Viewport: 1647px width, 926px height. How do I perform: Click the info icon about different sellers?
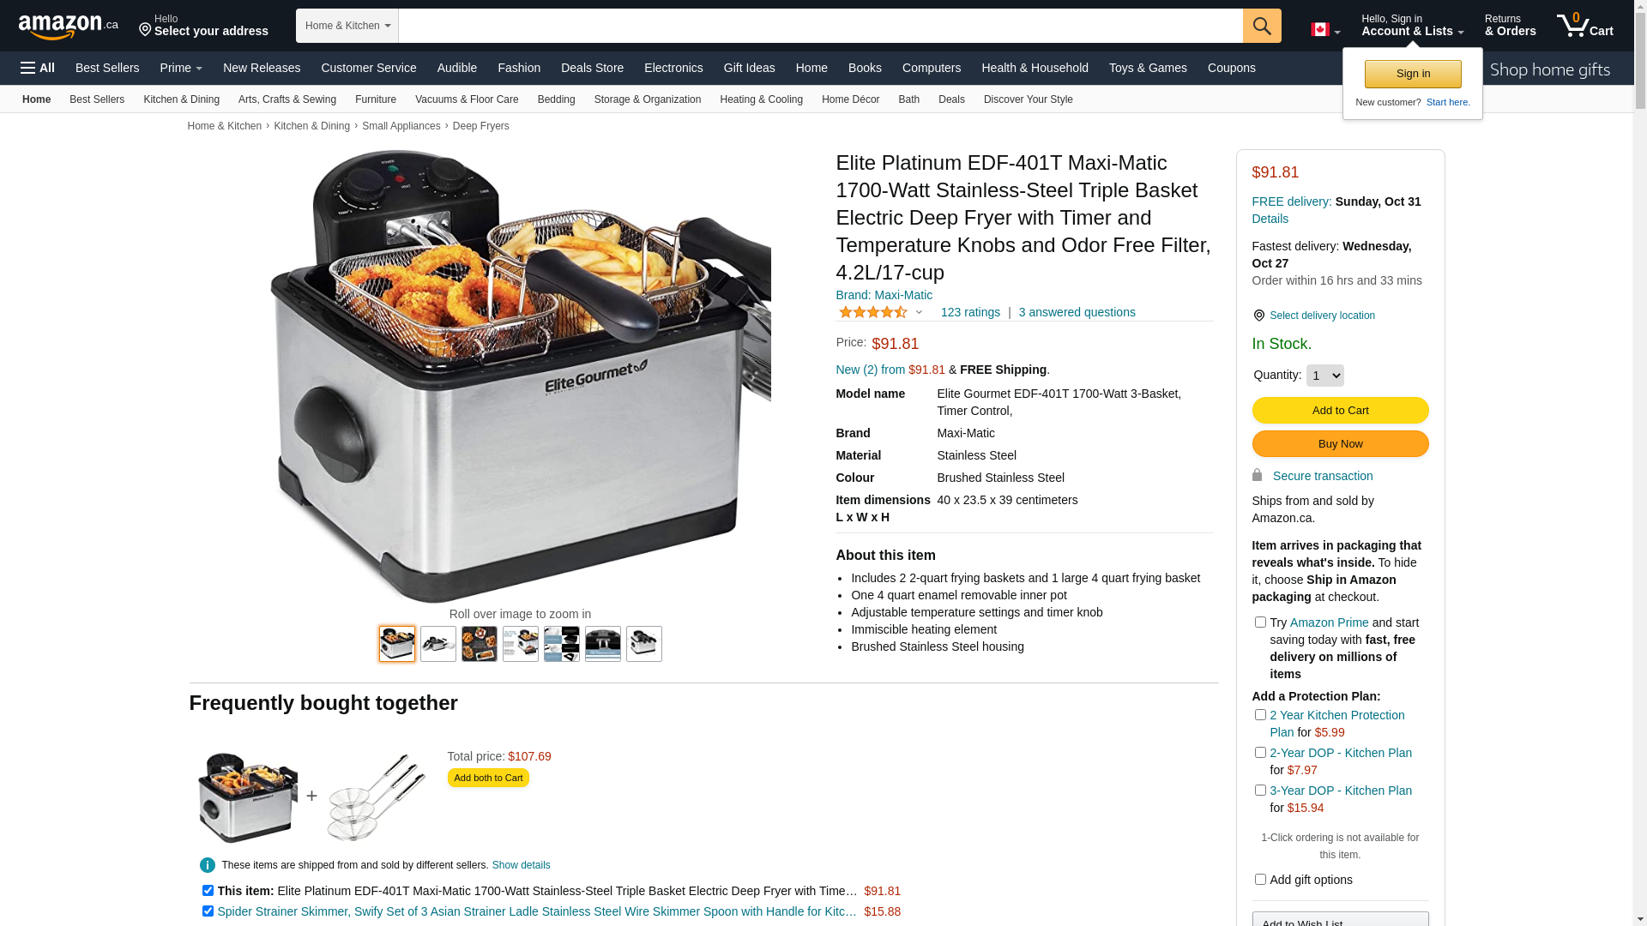[208, 865]
